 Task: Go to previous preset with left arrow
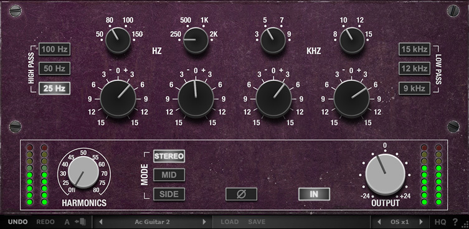100,222
